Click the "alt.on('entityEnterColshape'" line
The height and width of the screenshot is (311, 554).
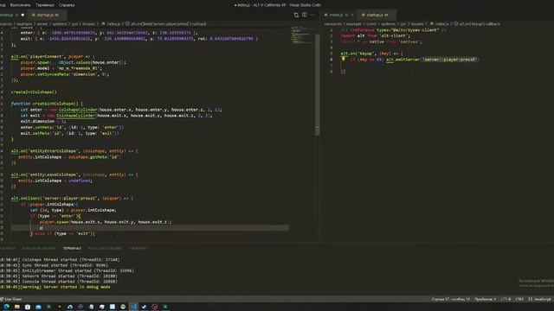[74, 151]
